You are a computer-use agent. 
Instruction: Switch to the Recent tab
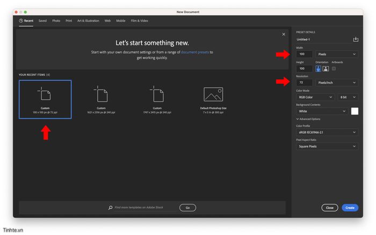(26, 21)
